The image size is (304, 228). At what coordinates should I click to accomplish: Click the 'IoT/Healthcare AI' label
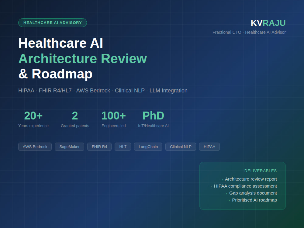[x=153, y=126]
